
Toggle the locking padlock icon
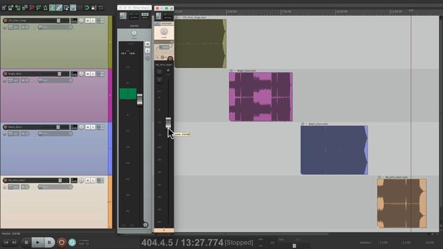click(x=93, y=8)
